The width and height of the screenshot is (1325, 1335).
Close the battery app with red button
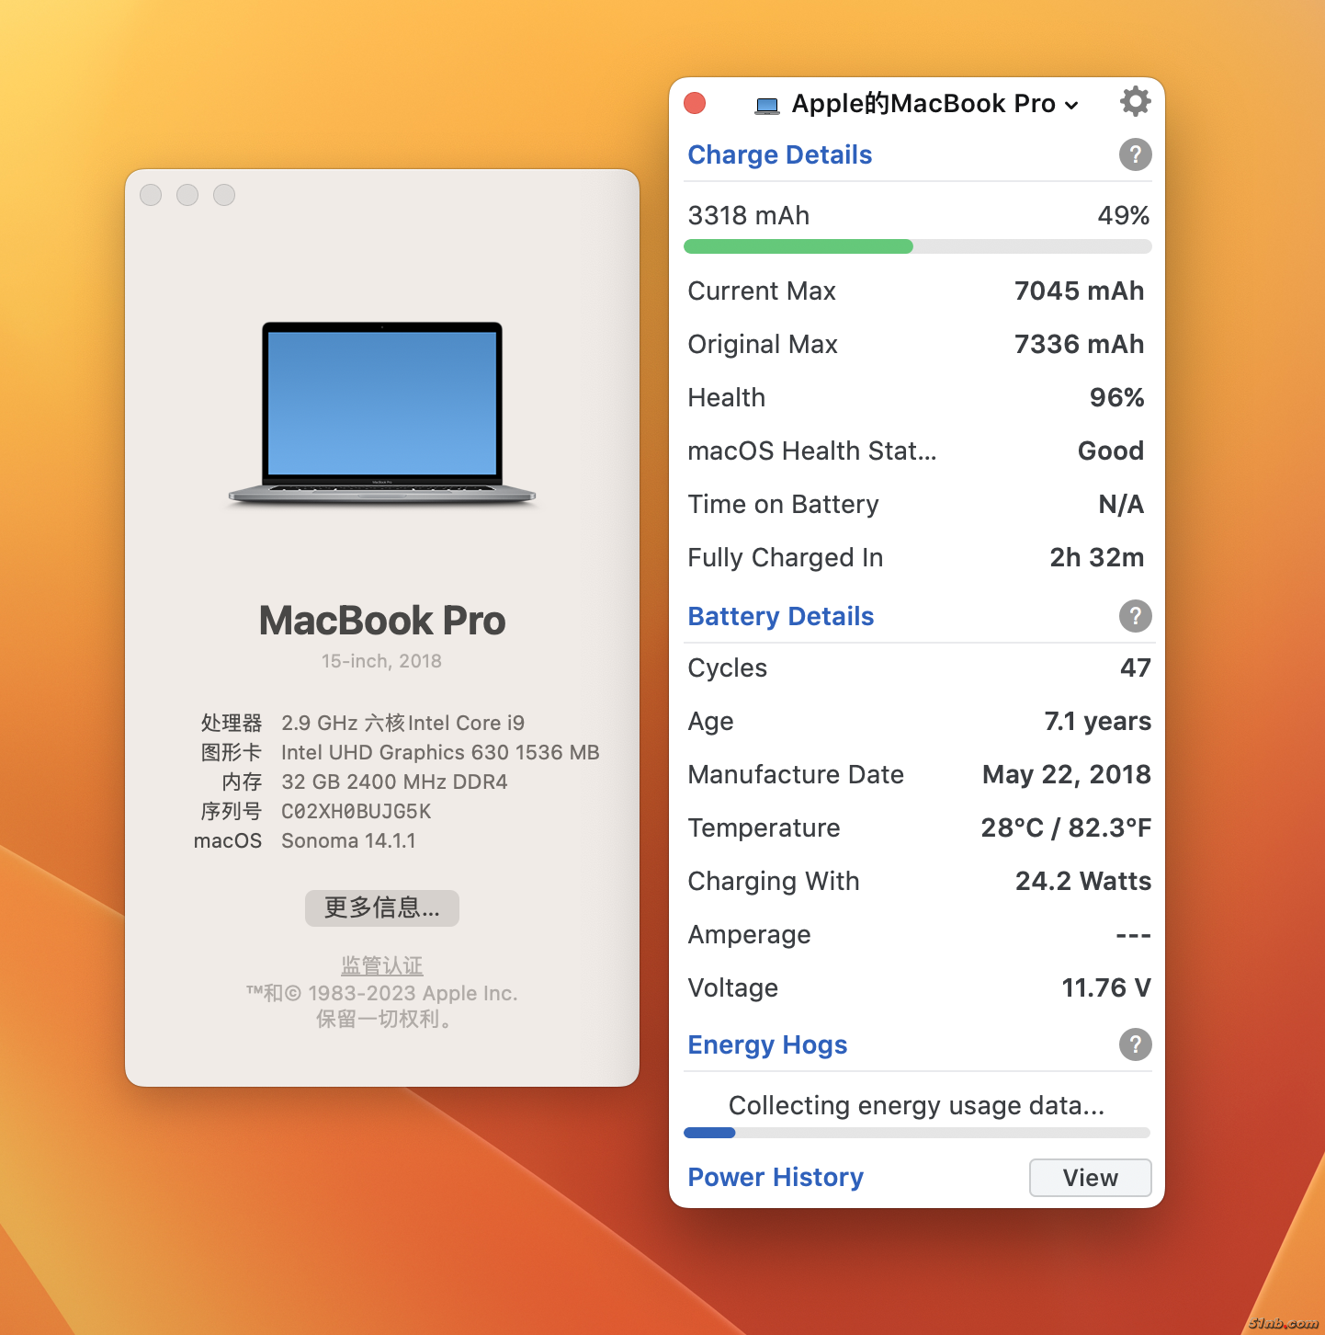pos(696,103)
